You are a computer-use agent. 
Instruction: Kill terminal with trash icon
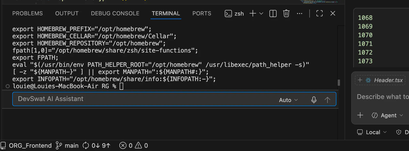286,13
